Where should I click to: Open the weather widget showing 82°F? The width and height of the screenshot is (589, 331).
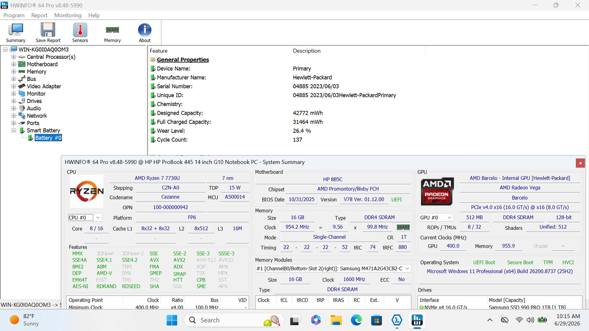pyautogui.click(x=24, y=320)
